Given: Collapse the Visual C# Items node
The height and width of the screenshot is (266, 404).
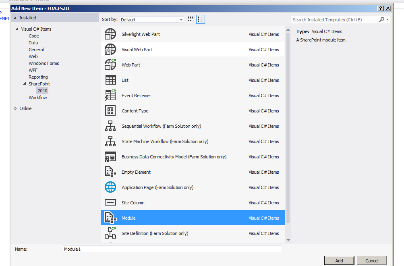Looking at the screenshot, I should [16, 29].
